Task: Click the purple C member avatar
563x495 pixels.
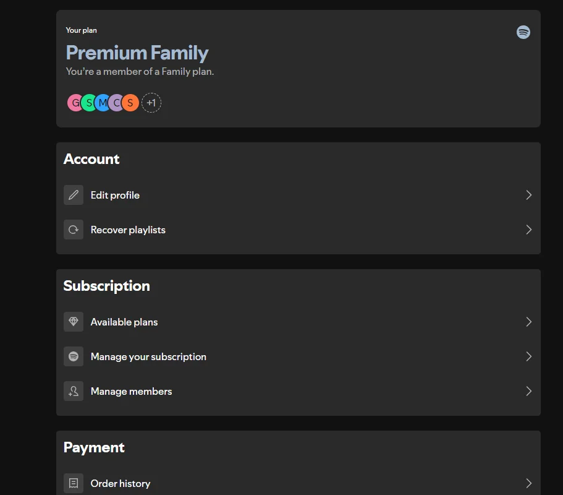Action: [x=116, y=103]
